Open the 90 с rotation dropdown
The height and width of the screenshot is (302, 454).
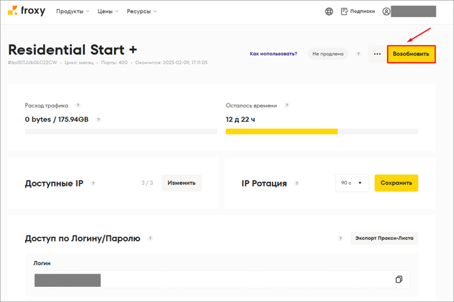point(352,183)
